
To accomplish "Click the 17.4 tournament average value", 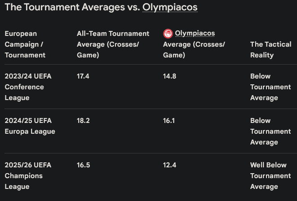I will (83, 76).
